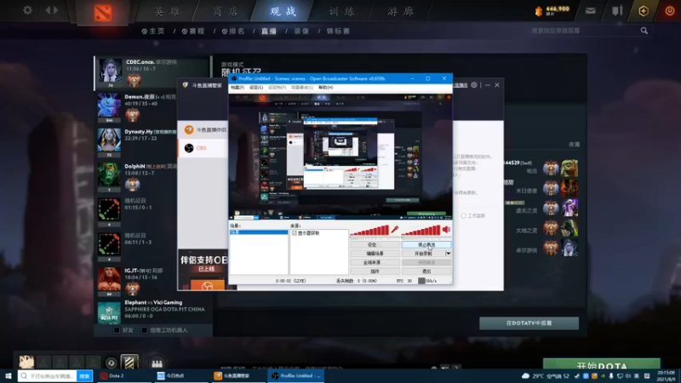Click the blue taskbar 搜索 button
This screenshot has height=383, width=681.
pyautogui.click(x=84, y=376)
